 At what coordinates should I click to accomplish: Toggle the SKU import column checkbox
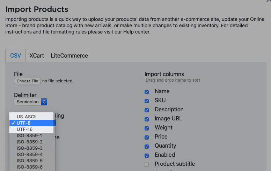pos(147,101)
